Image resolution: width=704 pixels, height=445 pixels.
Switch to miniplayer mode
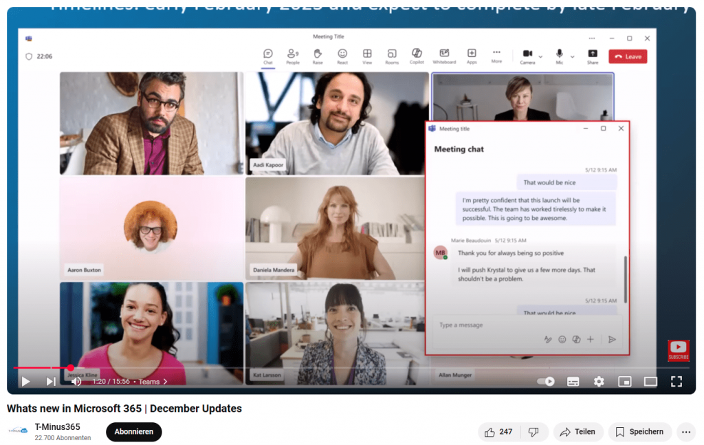(624, 382)
